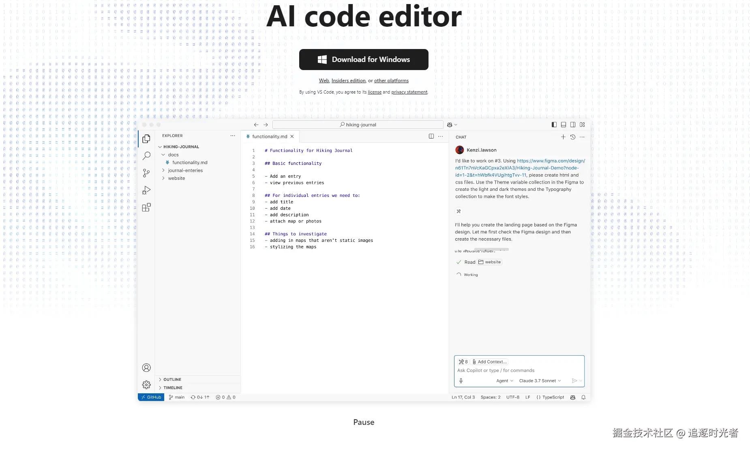Viewport: 750px width, 450px height.
Task: Go forward with the right arrow
Action: (266, 125)
